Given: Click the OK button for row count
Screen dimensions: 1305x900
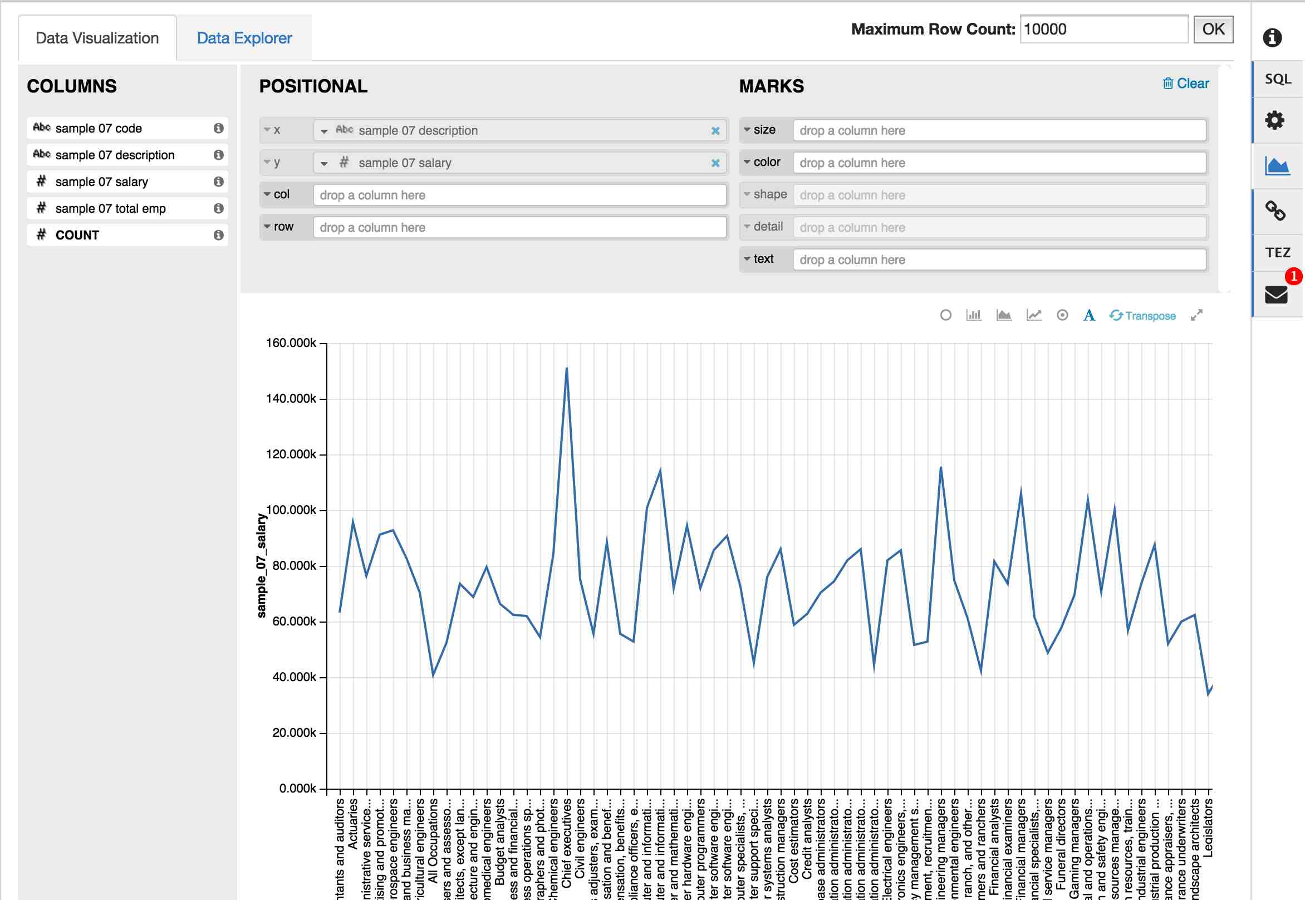Looking at the screenshot, I should click(x=1213, y=30).
